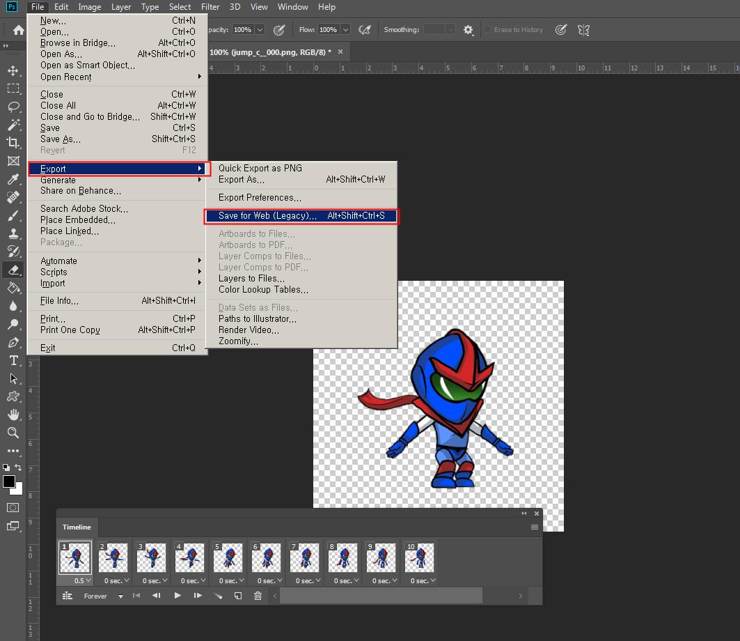Select the Blur tool
740x641 pixels.
[13, 306]
